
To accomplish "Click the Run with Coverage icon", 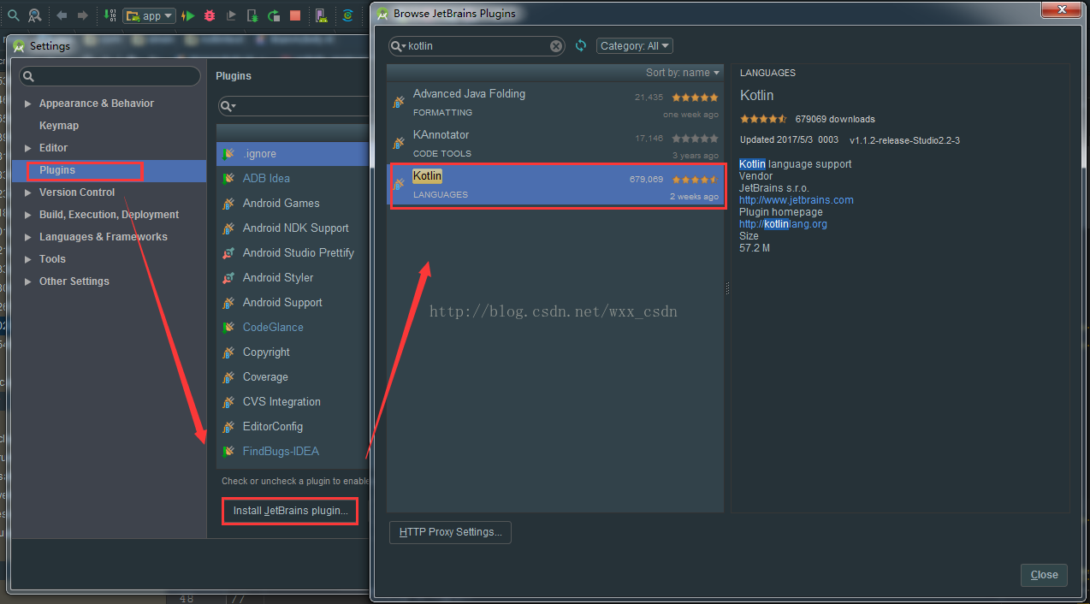I will pos(231,15).
